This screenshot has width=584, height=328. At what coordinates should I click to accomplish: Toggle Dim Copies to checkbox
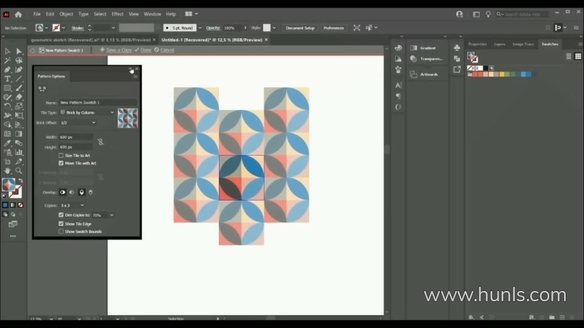(61, 215)
